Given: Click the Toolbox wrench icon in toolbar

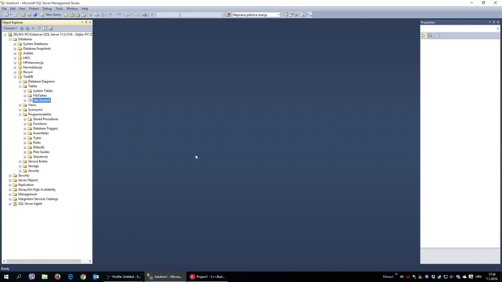Looking at the screenshot, I should click(x=297, y=14).
